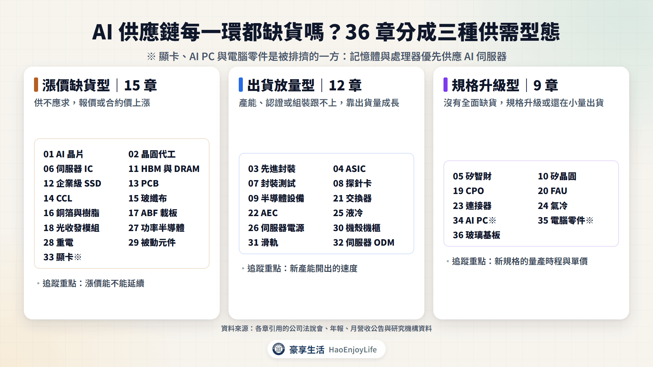Click the item 29 被動元件
This screenshot has width=653, height=367.
[x=152, y=243]
